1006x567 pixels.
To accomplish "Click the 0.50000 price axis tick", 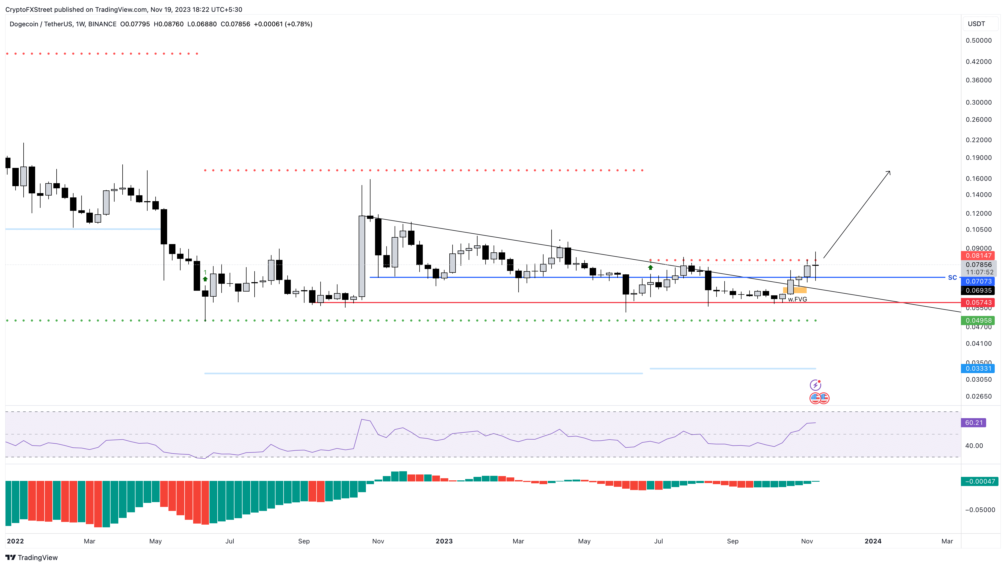I will coord(979,40).
